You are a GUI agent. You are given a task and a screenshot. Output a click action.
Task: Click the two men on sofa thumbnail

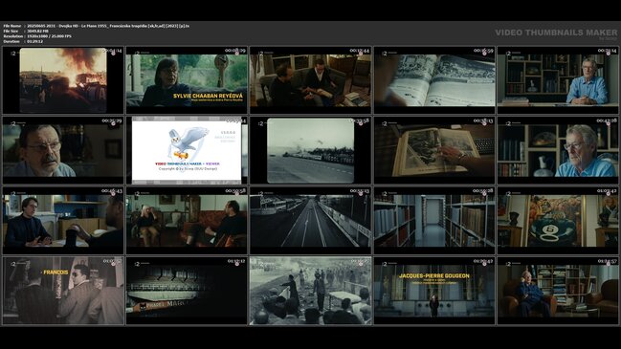click(310, 80)
